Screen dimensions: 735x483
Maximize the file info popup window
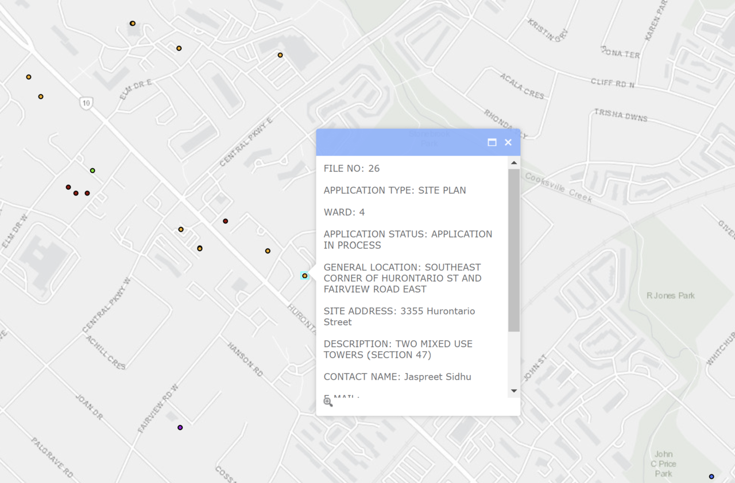tap(492, 142)
